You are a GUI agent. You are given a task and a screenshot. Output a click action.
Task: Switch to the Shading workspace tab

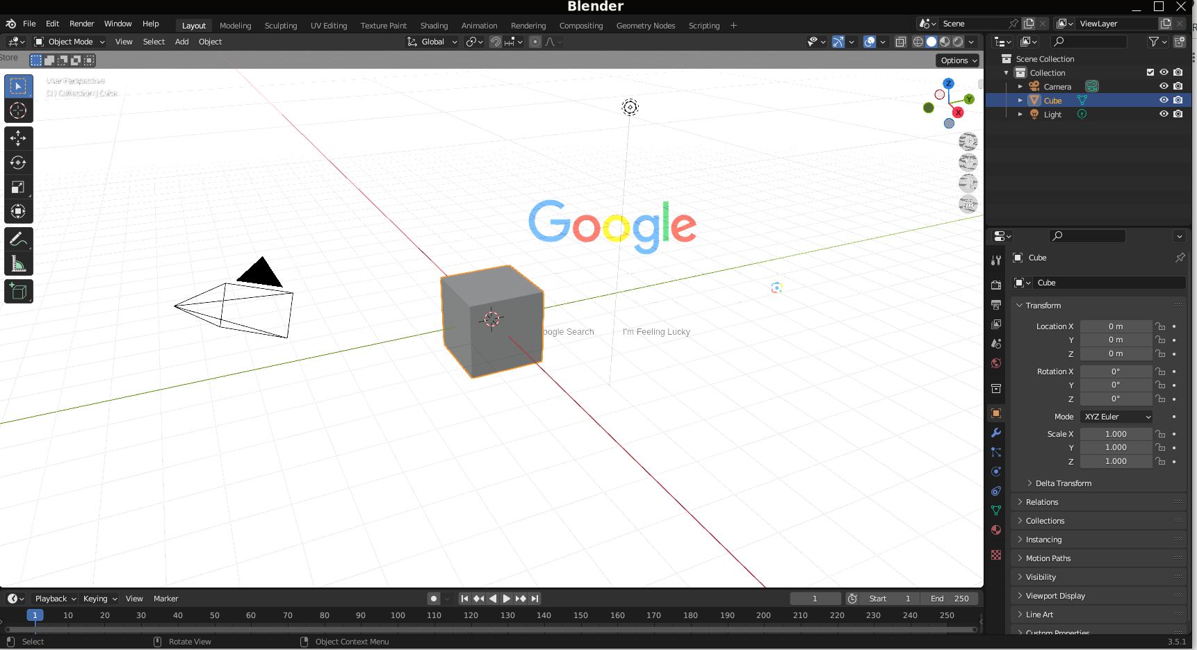coord(434,26)
